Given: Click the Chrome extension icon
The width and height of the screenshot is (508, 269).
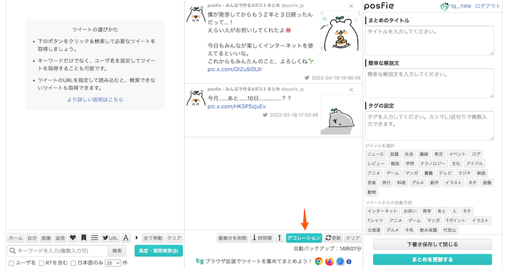Looking at the screenshot, I should 319,261.
